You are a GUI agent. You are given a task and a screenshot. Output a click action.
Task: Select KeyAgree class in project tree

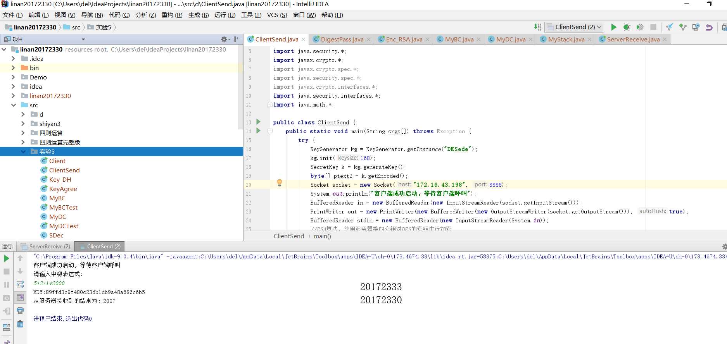pos(63,189)
